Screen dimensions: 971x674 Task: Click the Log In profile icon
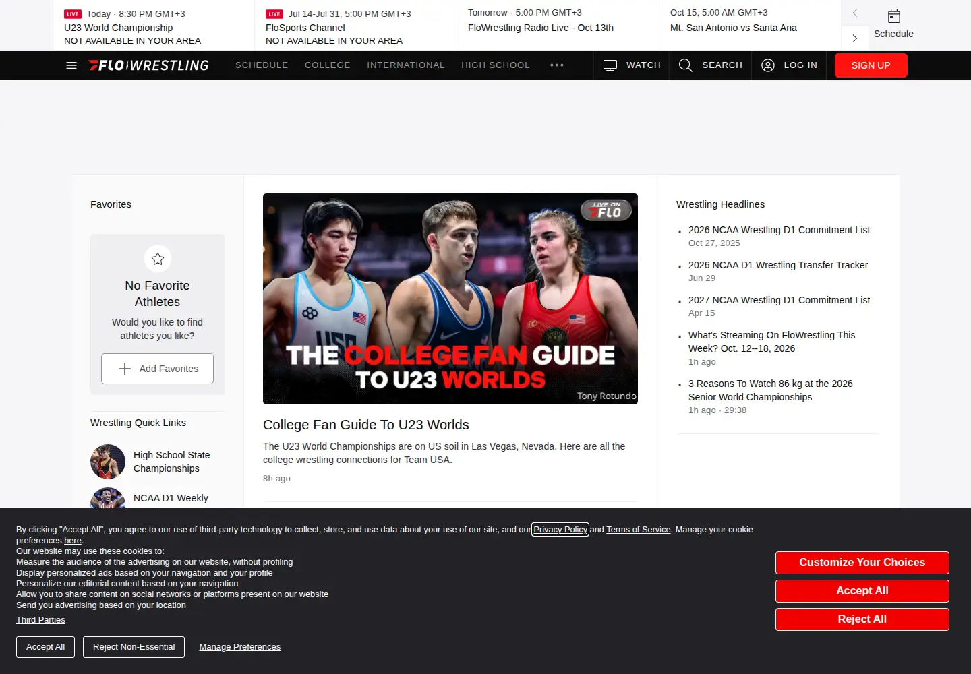[768, 65]
